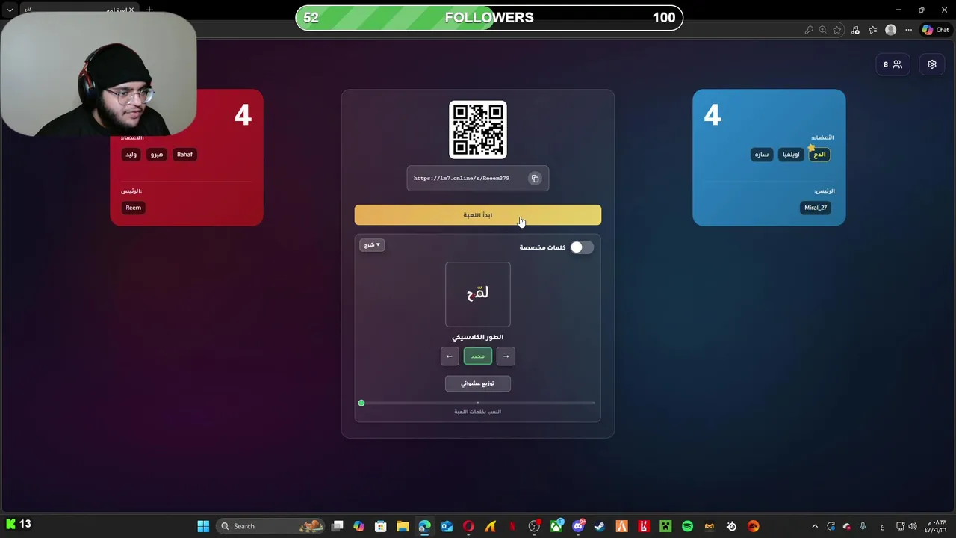The image size is (956, 538).
Task: Click the game mode logo thumbnail
Action: pyautogui.click(x=478, y=294)
